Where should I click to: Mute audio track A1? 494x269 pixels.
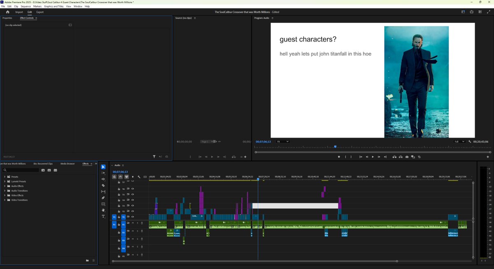coord(132,223)
